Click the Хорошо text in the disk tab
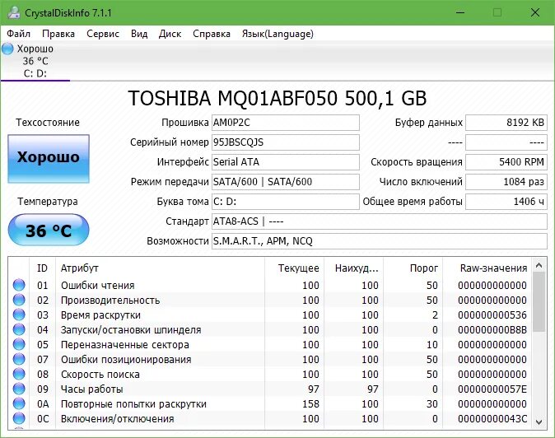 tap(35, 49)
